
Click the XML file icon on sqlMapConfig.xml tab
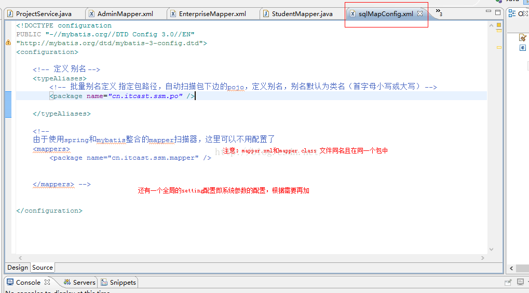pyautogui.click(x=352, y=14)
